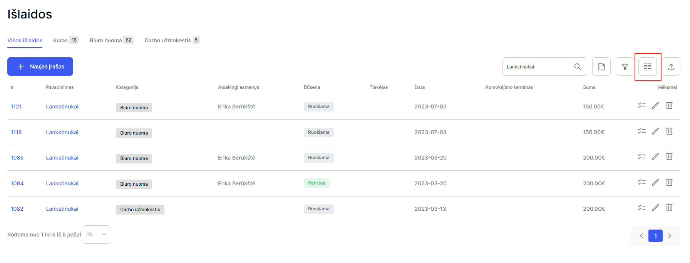Open the saved views file icon
This screenshot has height=263, width=690.
pyautogui.click(x=601, y=67)
